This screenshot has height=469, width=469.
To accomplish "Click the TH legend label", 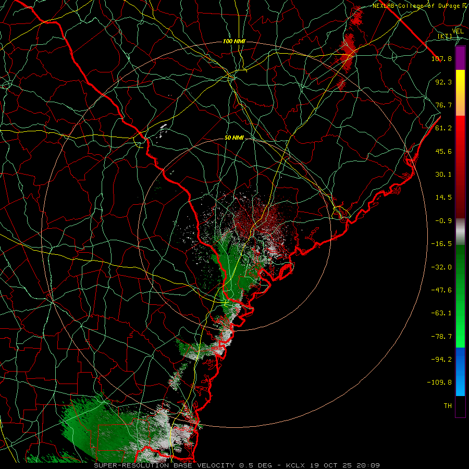I will [448, 406].
